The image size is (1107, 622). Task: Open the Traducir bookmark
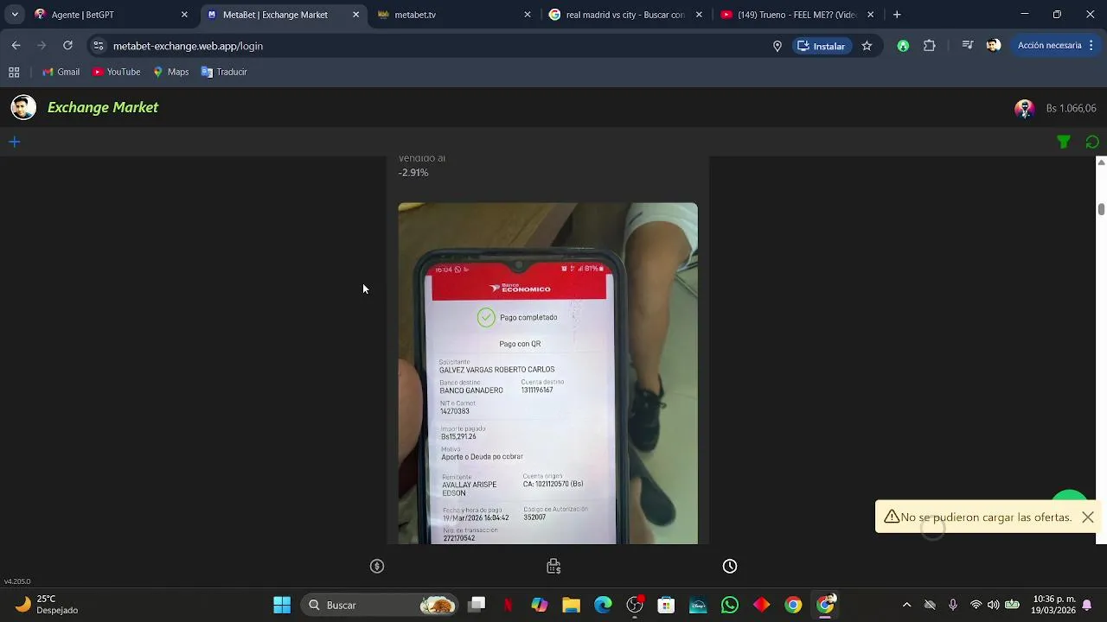(x=224, y=73)
